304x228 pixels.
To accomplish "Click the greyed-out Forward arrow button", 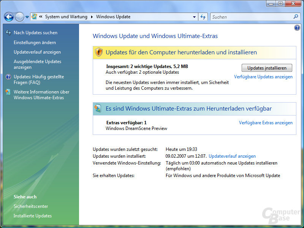I will click(x=19, y=17).
